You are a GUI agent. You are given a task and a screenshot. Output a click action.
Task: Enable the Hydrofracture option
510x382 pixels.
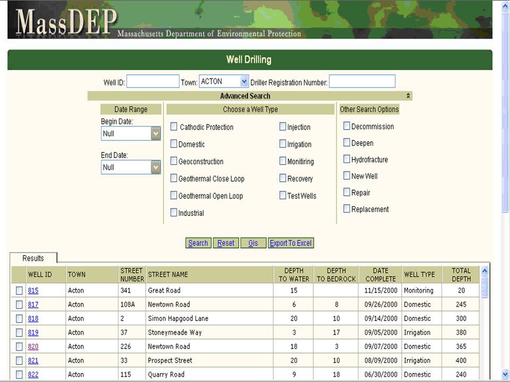pyautogui.click(x=347, y=159)
